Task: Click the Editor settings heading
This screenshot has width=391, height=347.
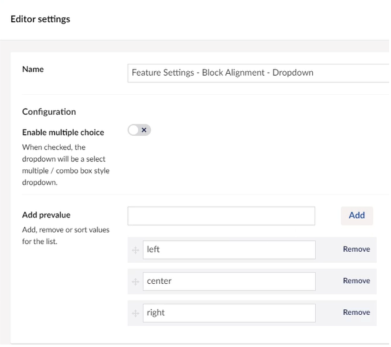Action: 40,19
